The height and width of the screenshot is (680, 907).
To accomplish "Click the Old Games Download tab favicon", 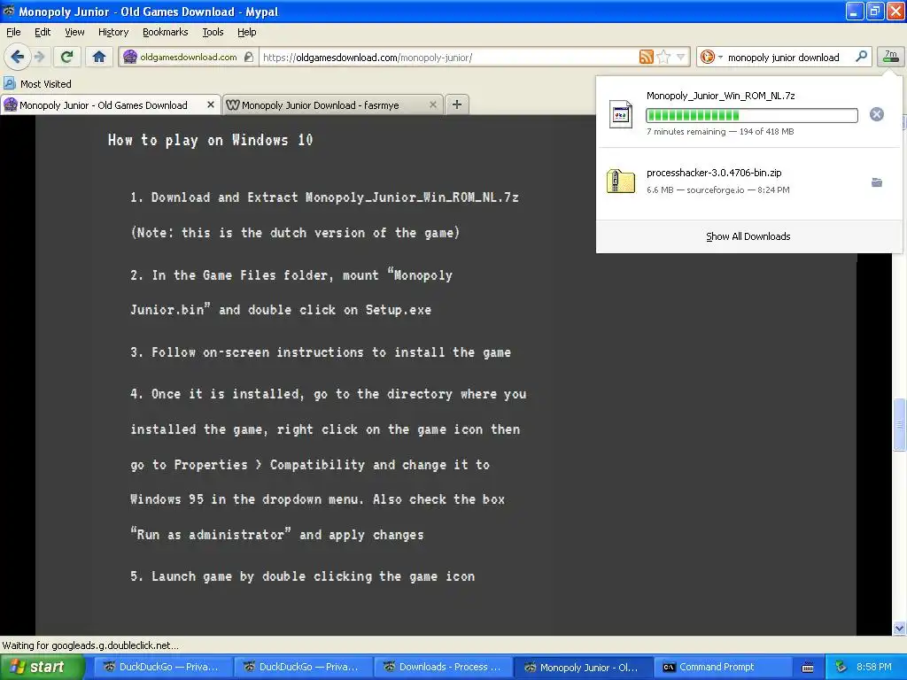I will [x=11, y=105].
